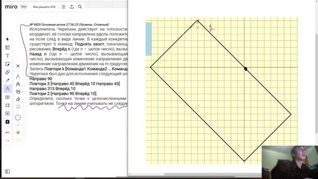This screenshot has height=179, width=318.
Task: Click text "Повтори 2 [Направо 90 Вперёд 10]."
Action: click(x=63, y=93)
